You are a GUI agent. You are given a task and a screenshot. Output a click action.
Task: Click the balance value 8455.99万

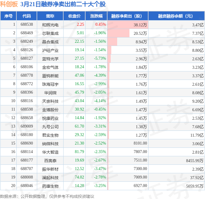pos(195,161)
